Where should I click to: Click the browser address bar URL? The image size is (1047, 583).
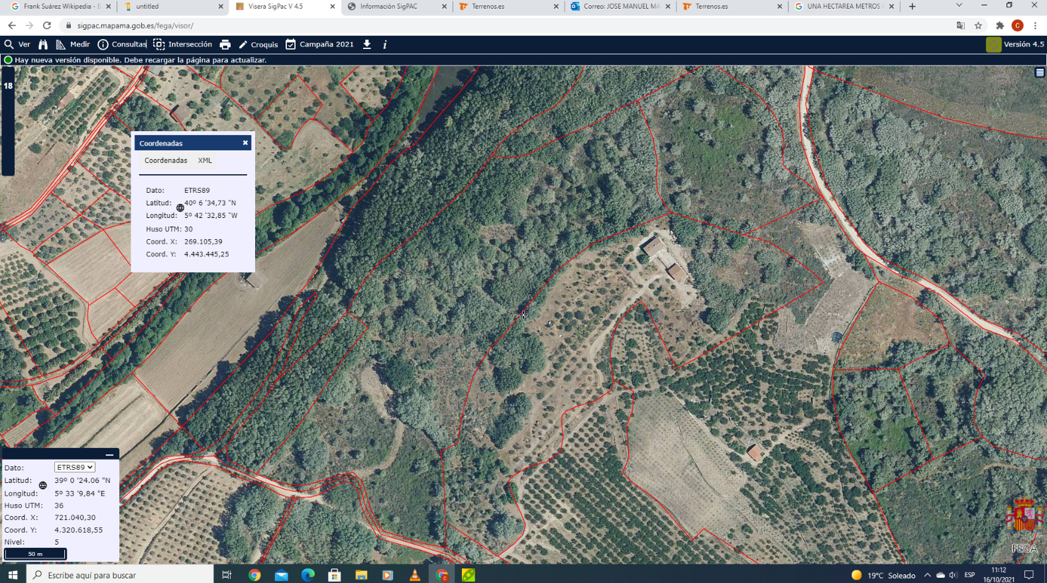(135, 26)
